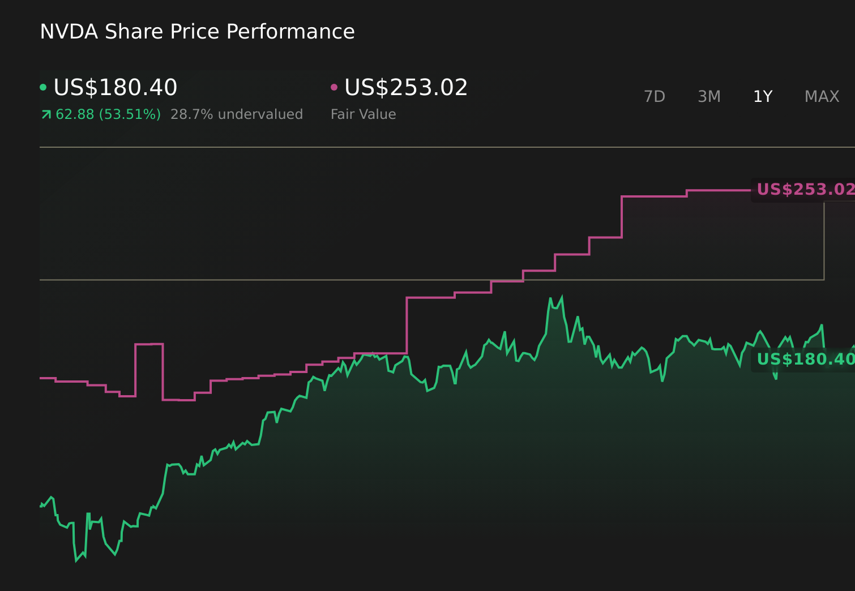Click the NVDA Share Price Performance title

197,32
